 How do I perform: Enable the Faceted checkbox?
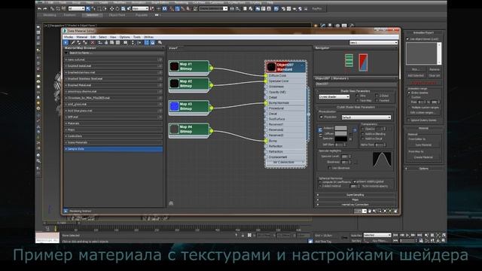tap(377, 100)
